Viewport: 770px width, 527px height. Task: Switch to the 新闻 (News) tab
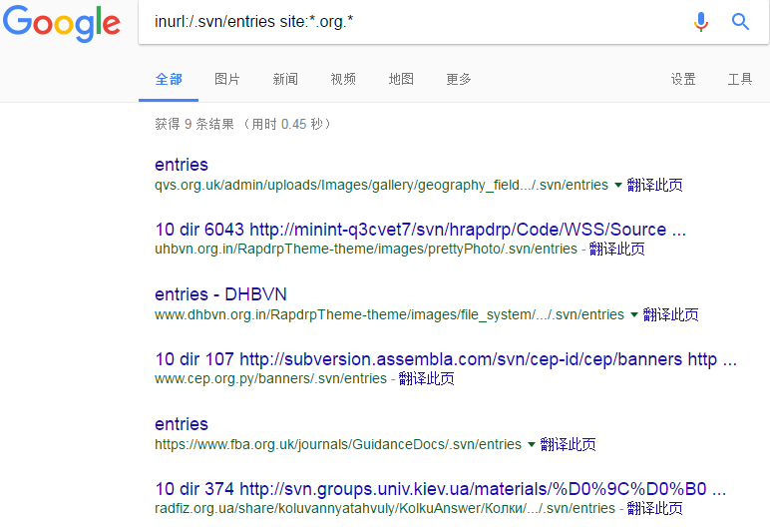click(x=285, y=80)
